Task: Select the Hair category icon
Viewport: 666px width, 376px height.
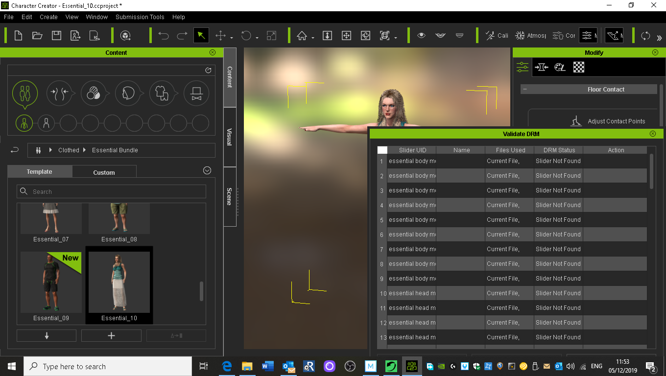Action: [128, 93]
